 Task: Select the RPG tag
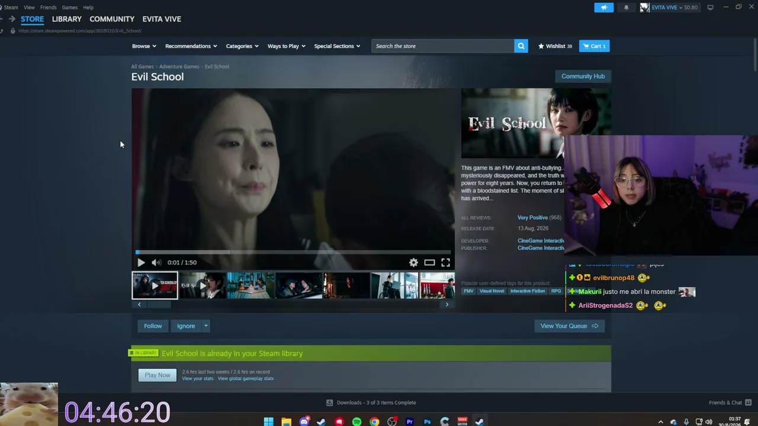pyautogui.click(x=556, y=291)
